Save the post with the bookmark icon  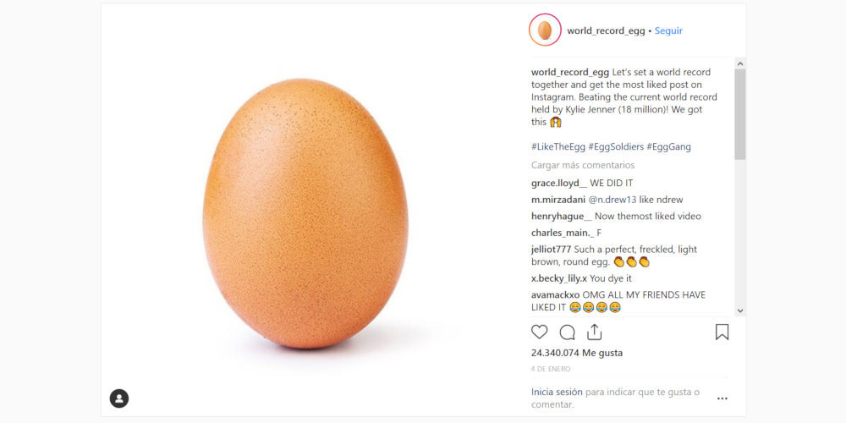722,332
